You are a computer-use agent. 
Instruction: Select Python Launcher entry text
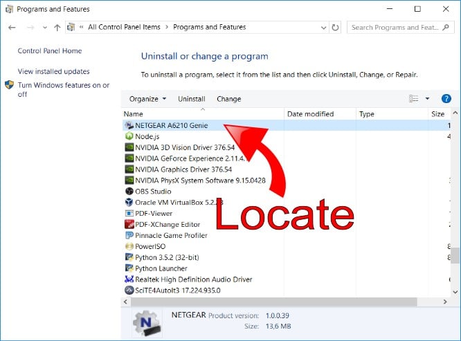(x=161, y=268)
